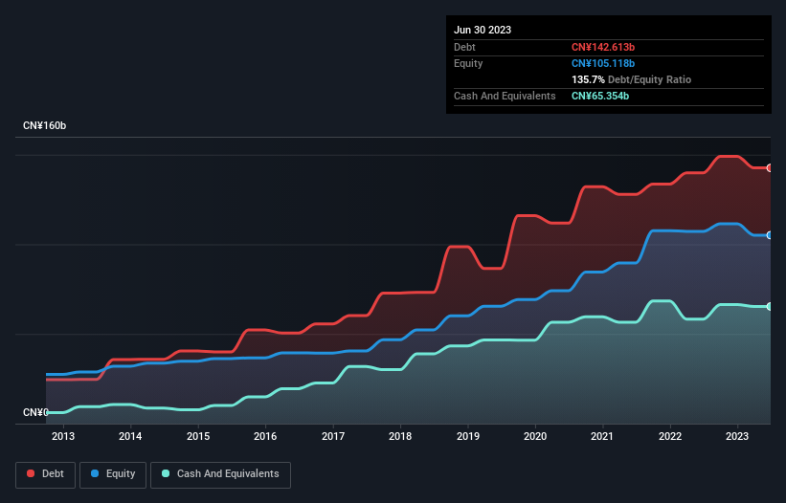Viewport: 786px width, 503px height.
Task: Click the 135.7% Debt/Equity Ratio text
Action: point(631,79)
